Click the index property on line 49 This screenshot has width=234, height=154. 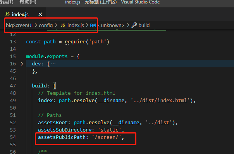(x=45, y=101)
